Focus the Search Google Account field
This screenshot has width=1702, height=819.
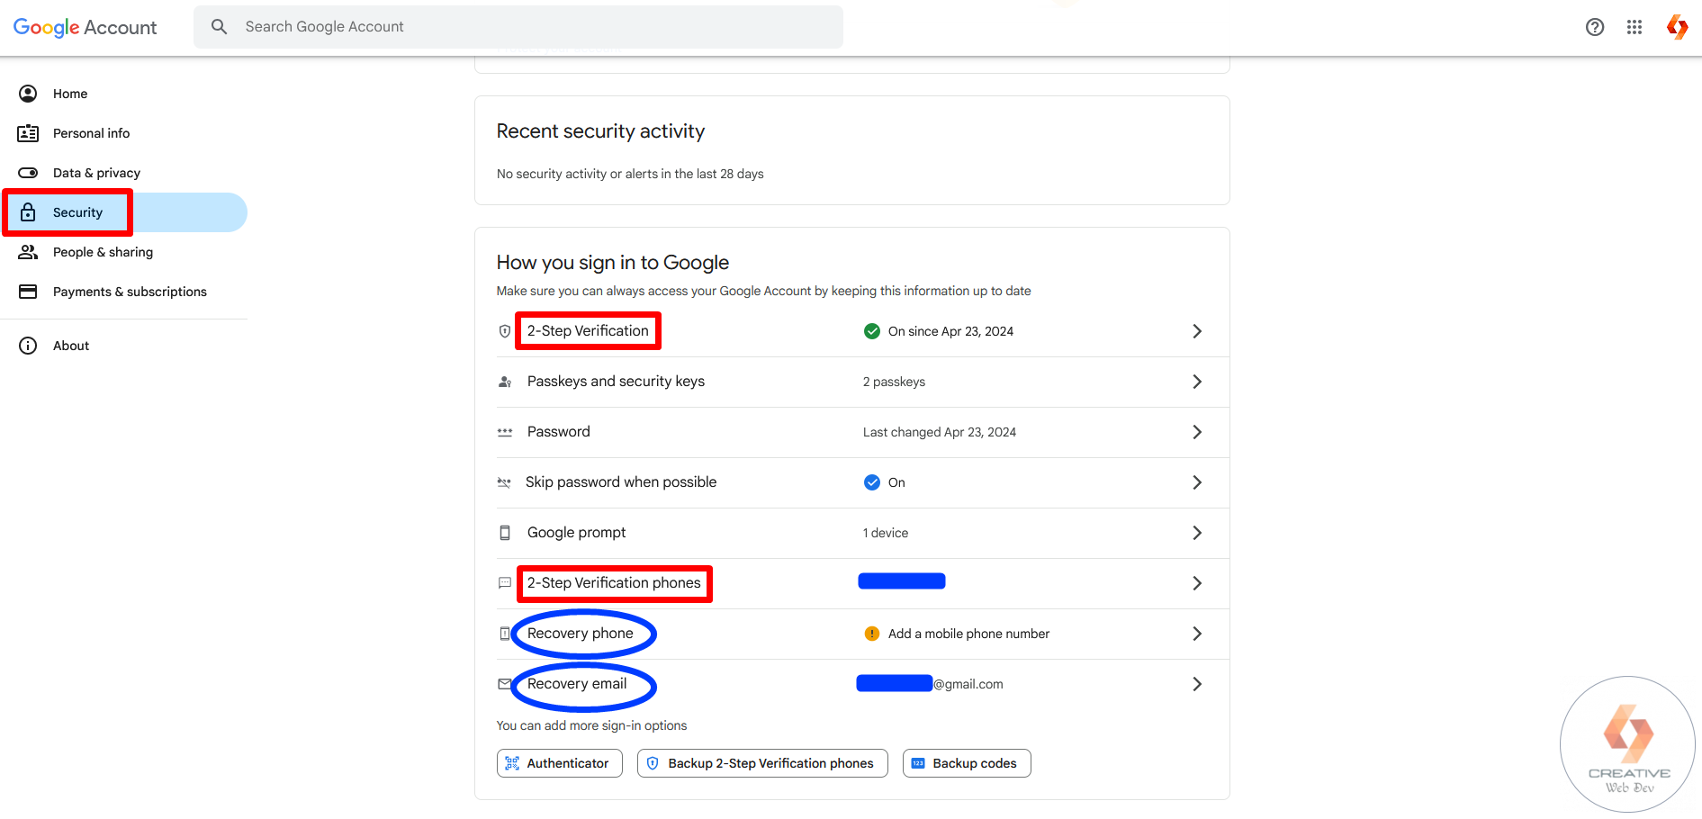pos(518,27)
